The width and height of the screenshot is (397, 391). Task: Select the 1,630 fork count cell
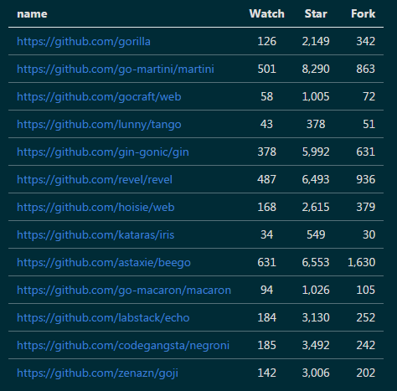point(361,262)
